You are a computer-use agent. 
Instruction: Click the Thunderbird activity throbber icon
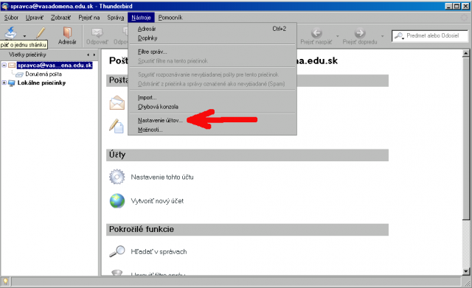pyautogui.click(x=465, y=18)
